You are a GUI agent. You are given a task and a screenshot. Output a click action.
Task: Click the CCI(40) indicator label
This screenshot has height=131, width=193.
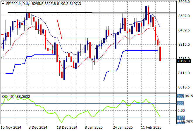click(8, 97)
